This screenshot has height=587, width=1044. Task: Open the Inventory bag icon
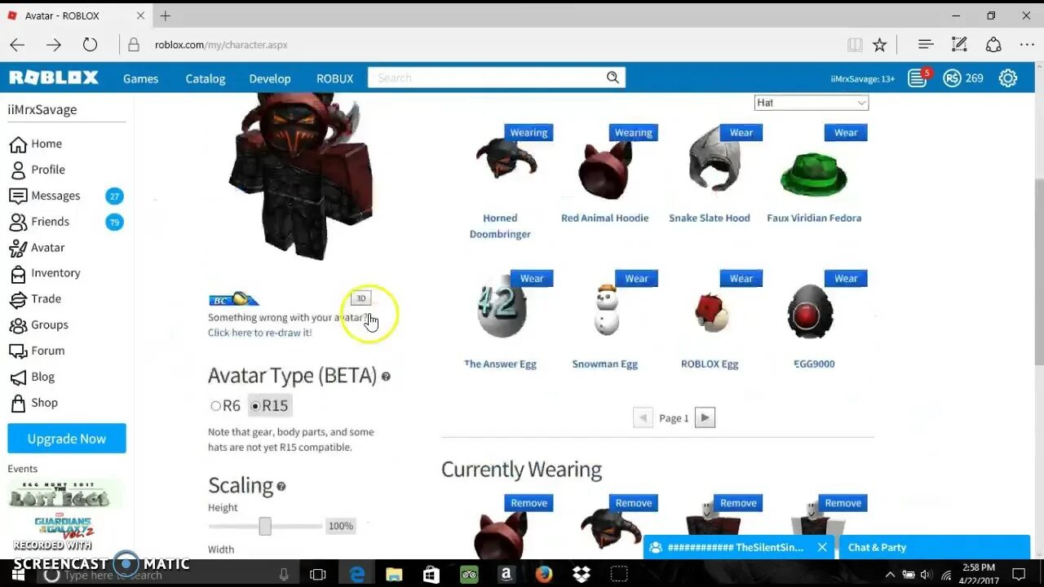pyautogui.click(x=18, y=273)
